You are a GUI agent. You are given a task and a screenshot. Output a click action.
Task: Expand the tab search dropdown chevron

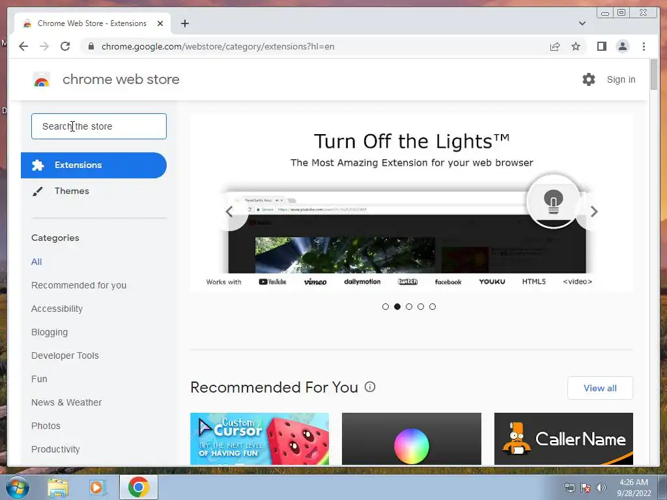click(x=582, y=23)
